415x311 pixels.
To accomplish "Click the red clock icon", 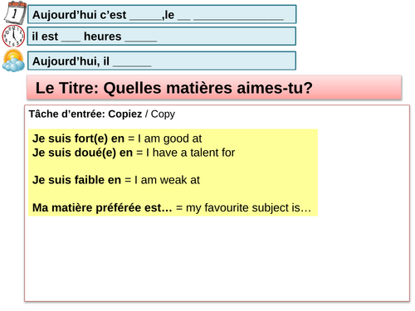I will tap(13, 36).
